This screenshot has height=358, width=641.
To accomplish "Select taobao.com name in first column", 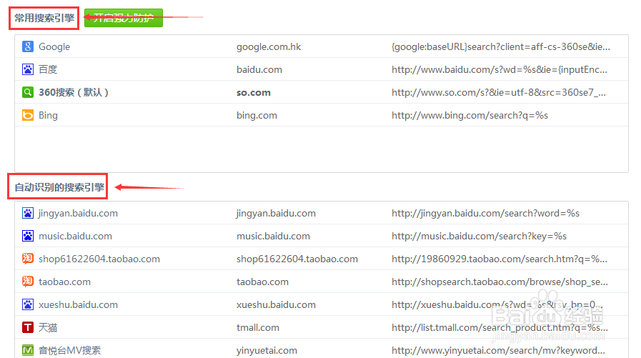I will (x=64, y=282).
